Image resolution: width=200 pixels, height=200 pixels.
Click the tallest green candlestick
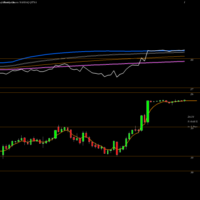click(148, 112)
